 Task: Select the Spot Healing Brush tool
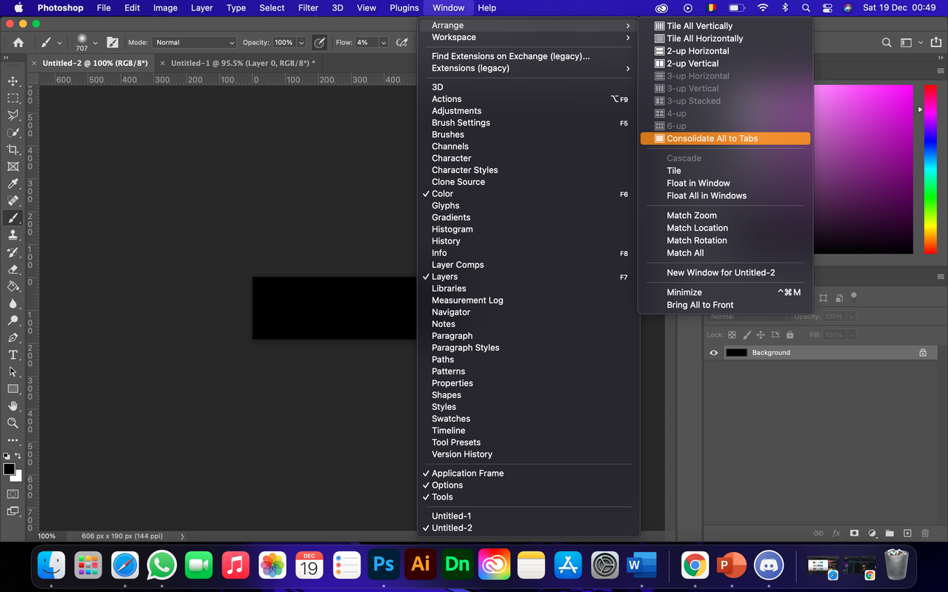[x=13, y=201]
